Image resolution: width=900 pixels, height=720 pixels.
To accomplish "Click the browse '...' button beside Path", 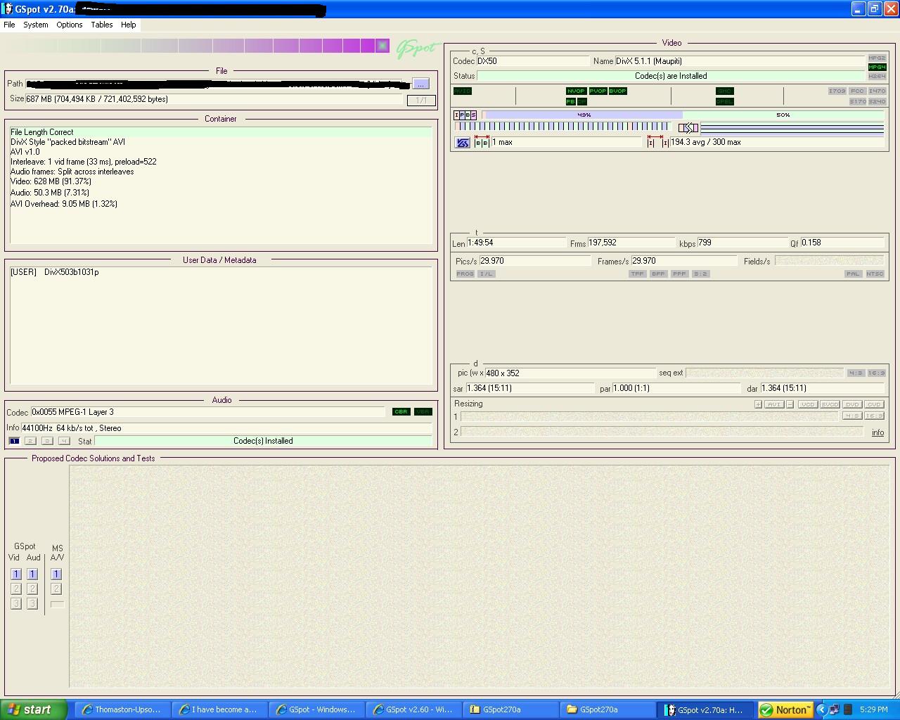I will 420,84.
